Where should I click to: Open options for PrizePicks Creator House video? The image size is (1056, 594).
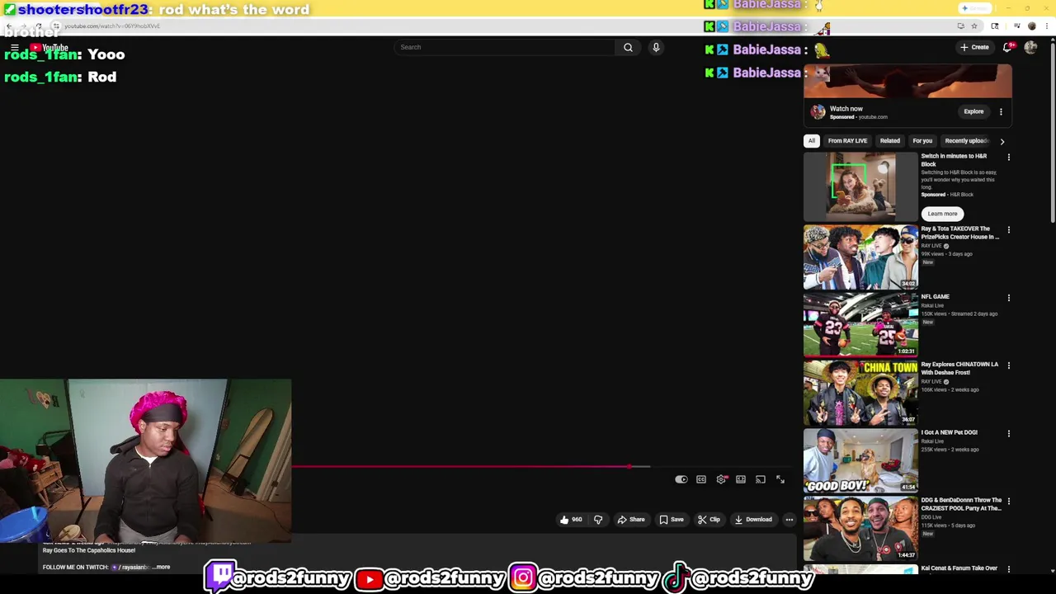[x=1008, y=230]
